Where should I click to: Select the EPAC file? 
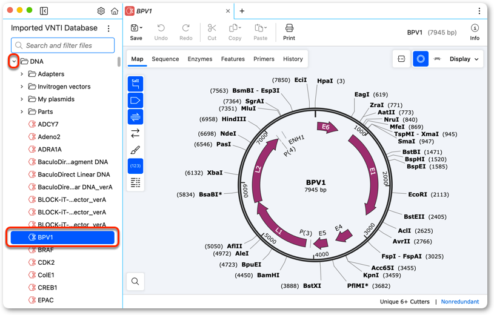[x=41, y=300]
